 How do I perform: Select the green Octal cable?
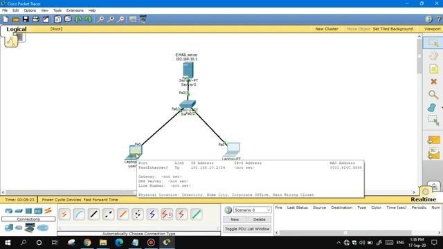click(x=197, y=214)
